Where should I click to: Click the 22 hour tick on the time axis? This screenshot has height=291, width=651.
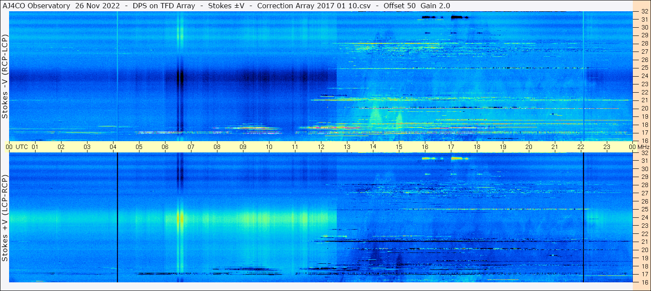click(x=581, y=147)
